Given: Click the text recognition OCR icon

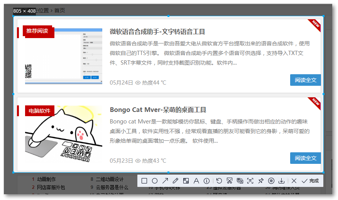Looking at the screenshot, I should pos(250,181).
